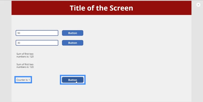This screenshot has width=203, height=102.
Task: Click the highlighted Button next to Counter label
Action: click(73, 80)
